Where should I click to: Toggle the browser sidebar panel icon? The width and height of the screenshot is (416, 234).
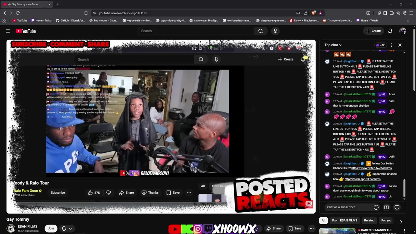(385, 13)
